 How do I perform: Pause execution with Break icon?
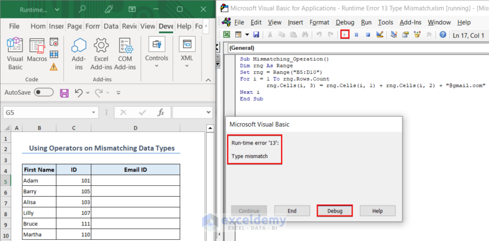[356, 35]
